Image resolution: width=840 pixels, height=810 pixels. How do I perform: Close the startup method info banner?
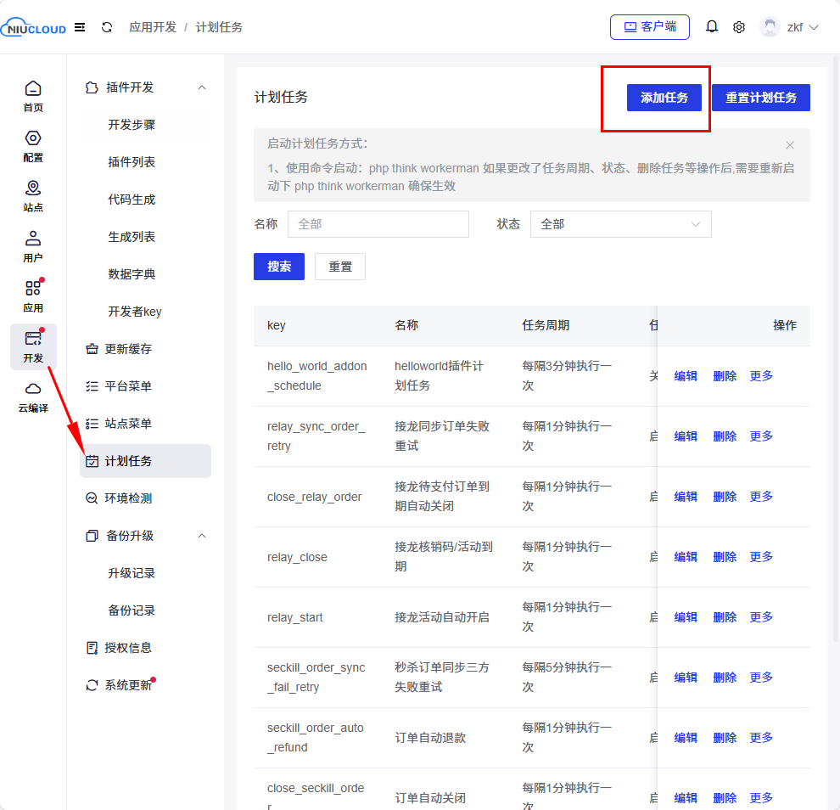790,145
